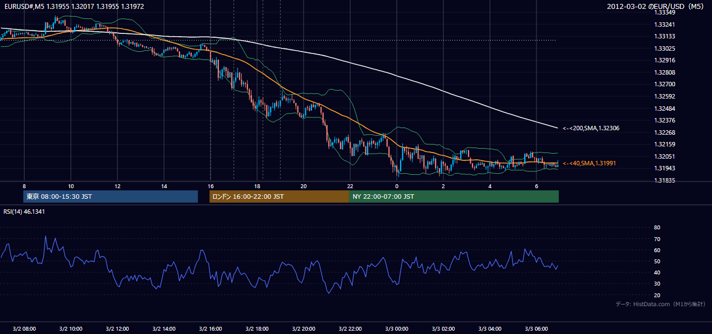Click the 200,SMA,1.32306 label

click(591, 128)
